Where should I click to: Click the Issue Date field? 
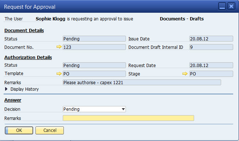tap(211, 39)
